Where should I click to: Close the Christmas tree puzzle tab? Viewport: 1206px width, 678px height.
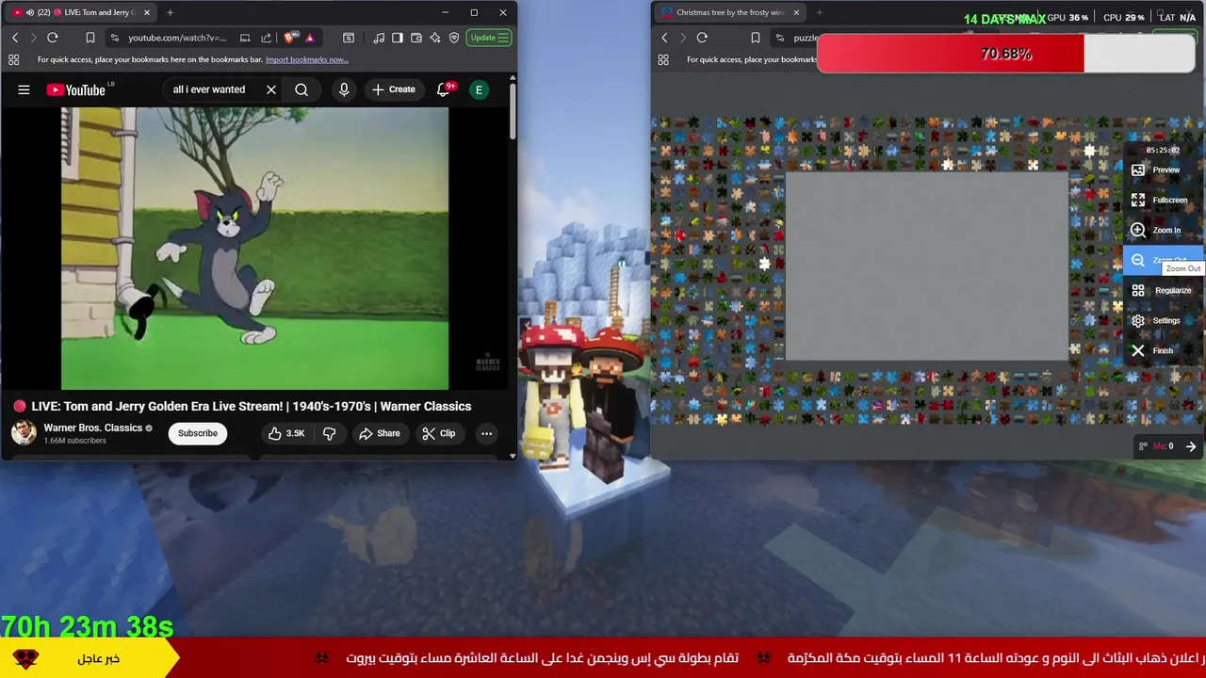(796, 12)
